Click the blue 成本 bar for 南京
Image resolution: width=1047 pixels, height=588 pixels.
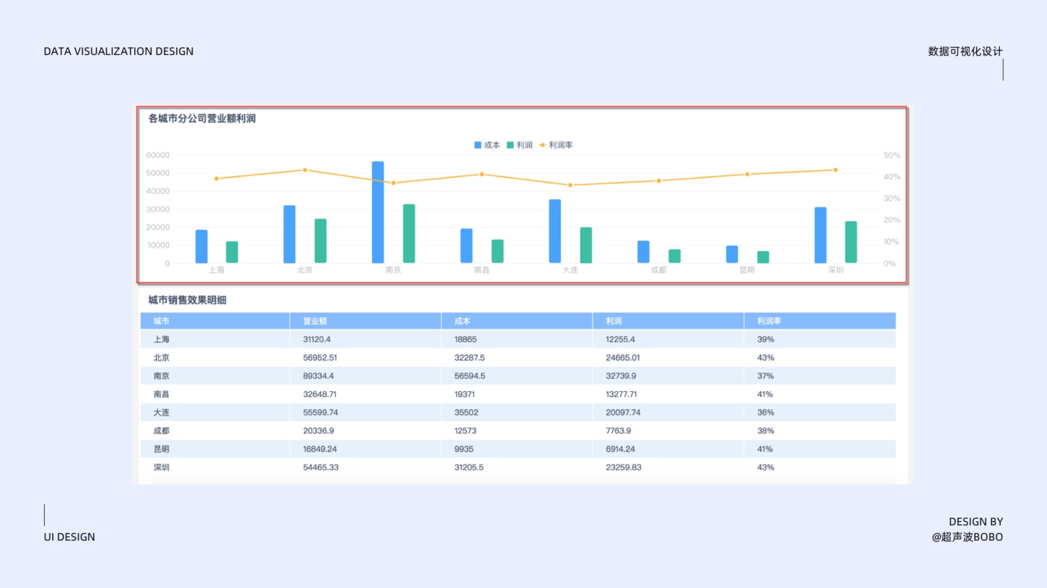tap(378, 212)
